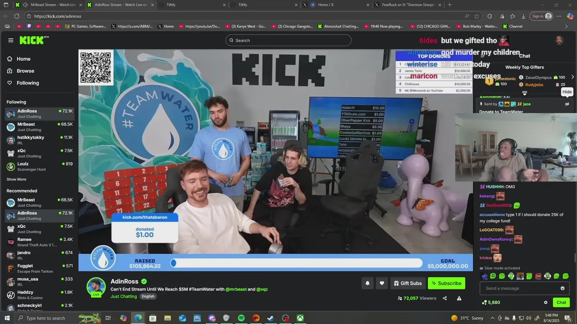Image resolution: width=577 pixels, height=324 pixels.
Task: Open Ramee channel in the Recommended list
Action: tap(40, 242)
